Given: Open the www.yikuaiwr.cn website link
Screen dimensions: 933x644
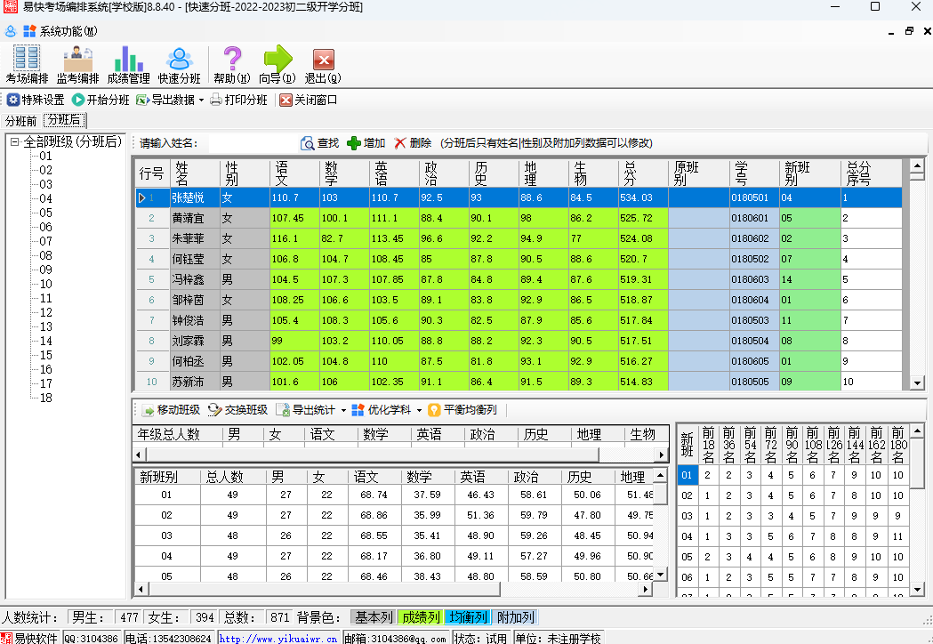Looking at the screenshot, I should pos(278,638).
